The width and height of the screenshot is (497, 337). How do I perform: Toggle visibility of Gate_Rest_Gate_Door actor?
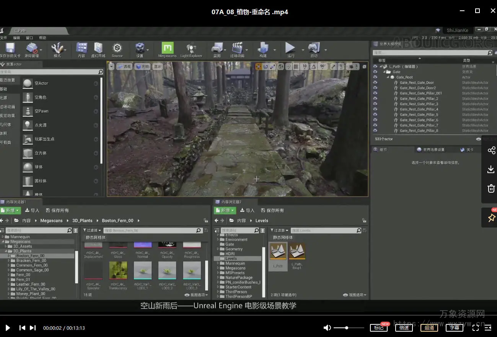coord(375,83)
